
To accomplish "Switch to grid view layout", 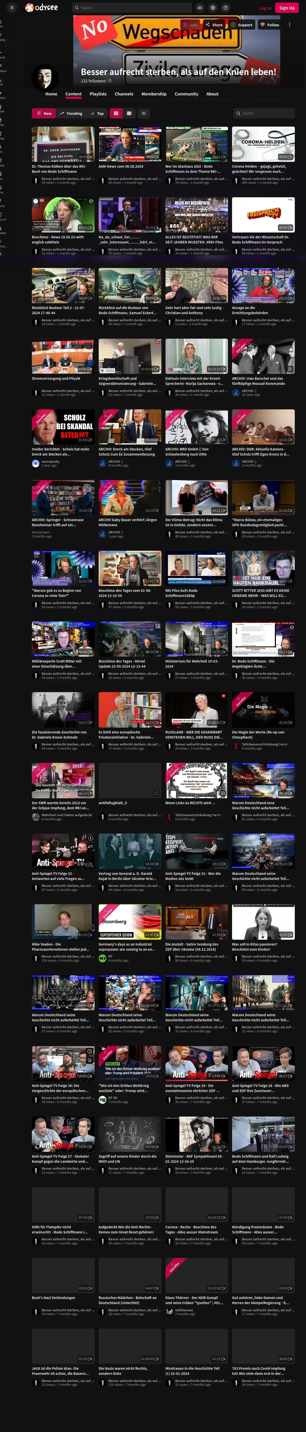I will pyautogui.click(x=116, y=113).
